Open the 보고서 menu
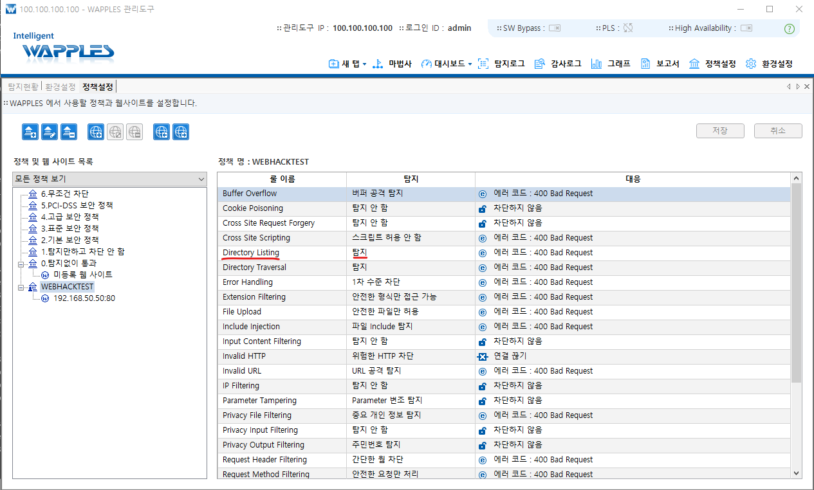The image size is (814, 490). [660, 64]
